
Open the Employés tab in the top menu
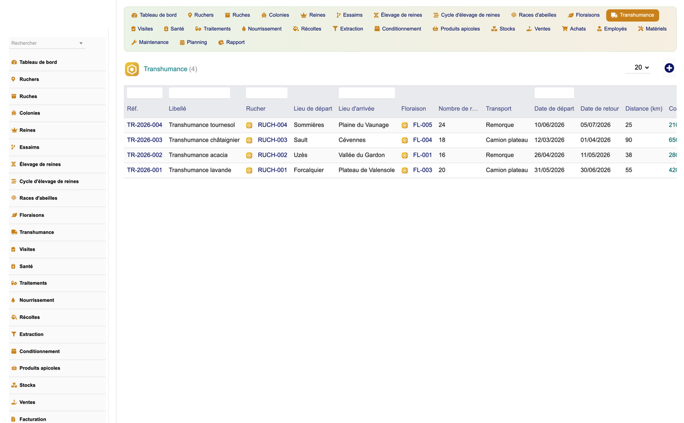click(612, 28)
